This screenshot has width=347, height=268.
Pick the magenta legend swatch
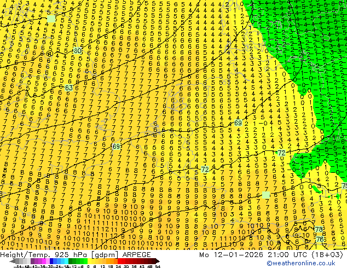[44, 261]
